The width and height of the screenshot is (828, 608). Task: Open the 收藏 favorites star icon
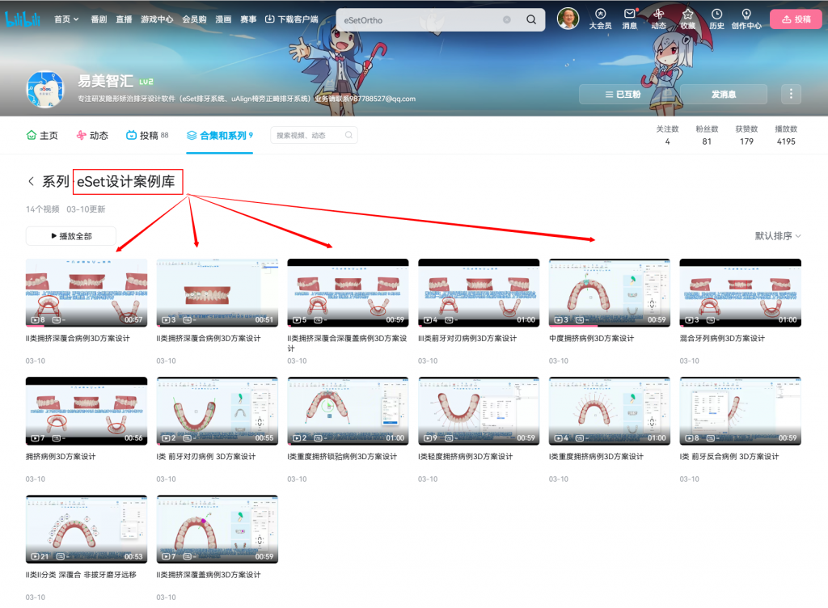(687, 14)
